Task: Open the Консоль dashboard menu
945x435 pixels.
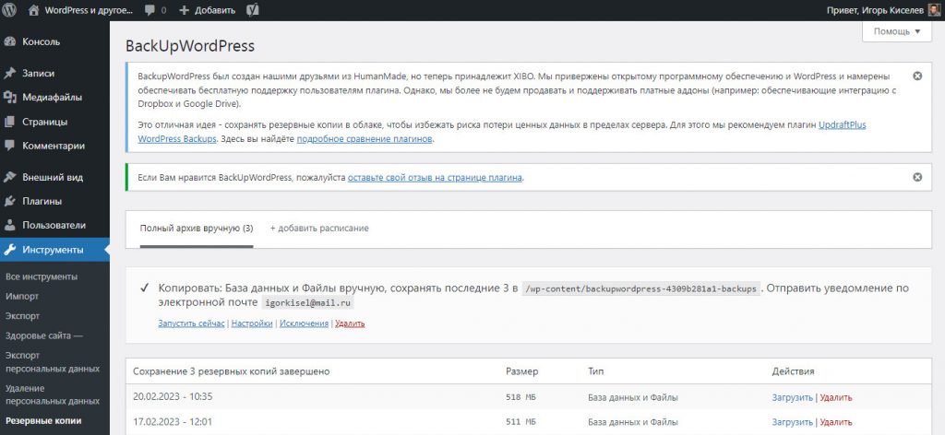Action: [x=41, y=41]
